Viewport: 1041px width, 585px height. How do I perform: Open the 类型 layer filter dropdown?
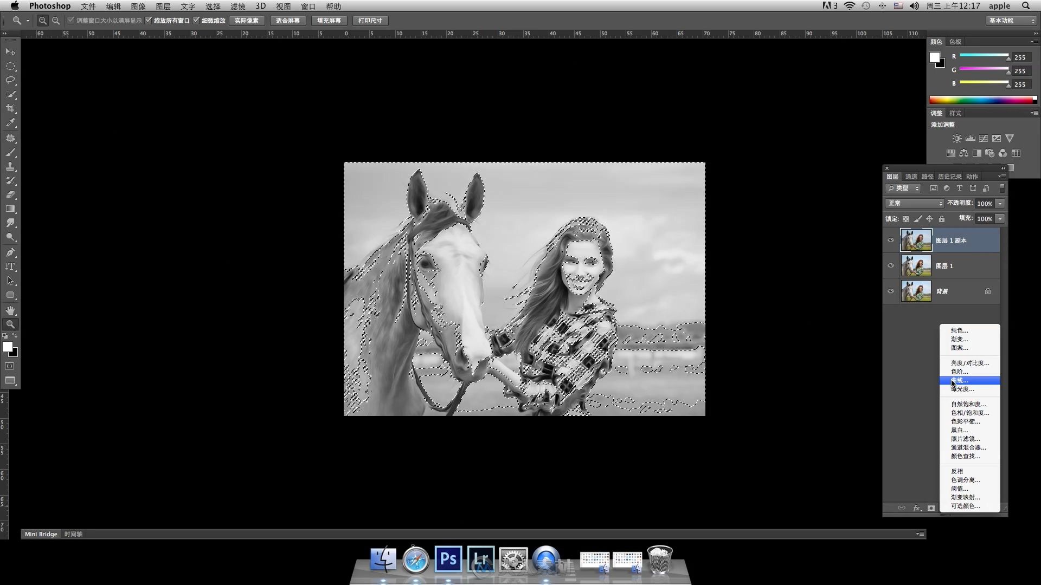click(x=903, y=188)
